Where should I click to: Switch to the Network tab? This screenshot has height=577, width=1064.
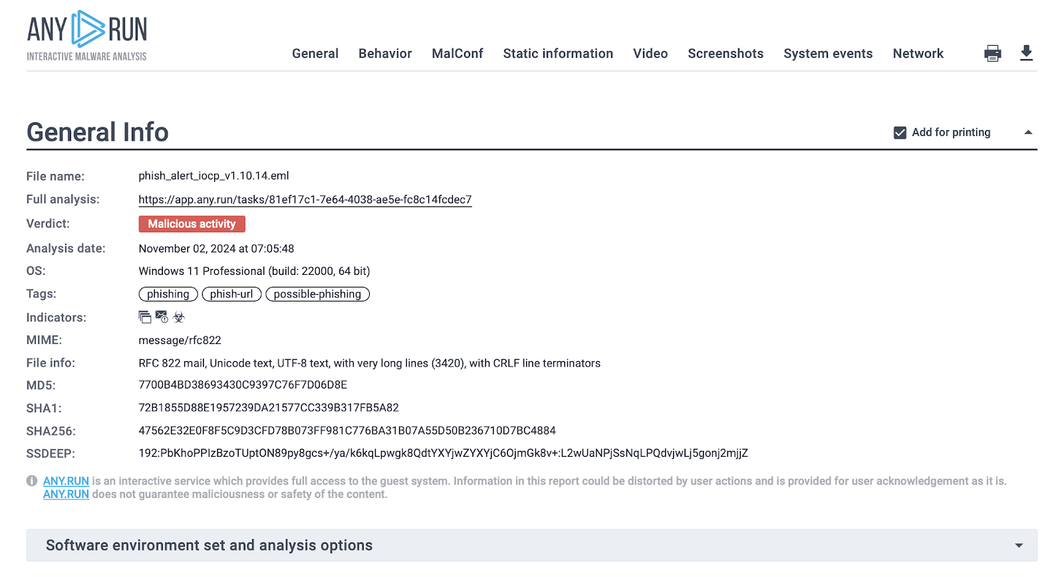(x=918, y=54)
